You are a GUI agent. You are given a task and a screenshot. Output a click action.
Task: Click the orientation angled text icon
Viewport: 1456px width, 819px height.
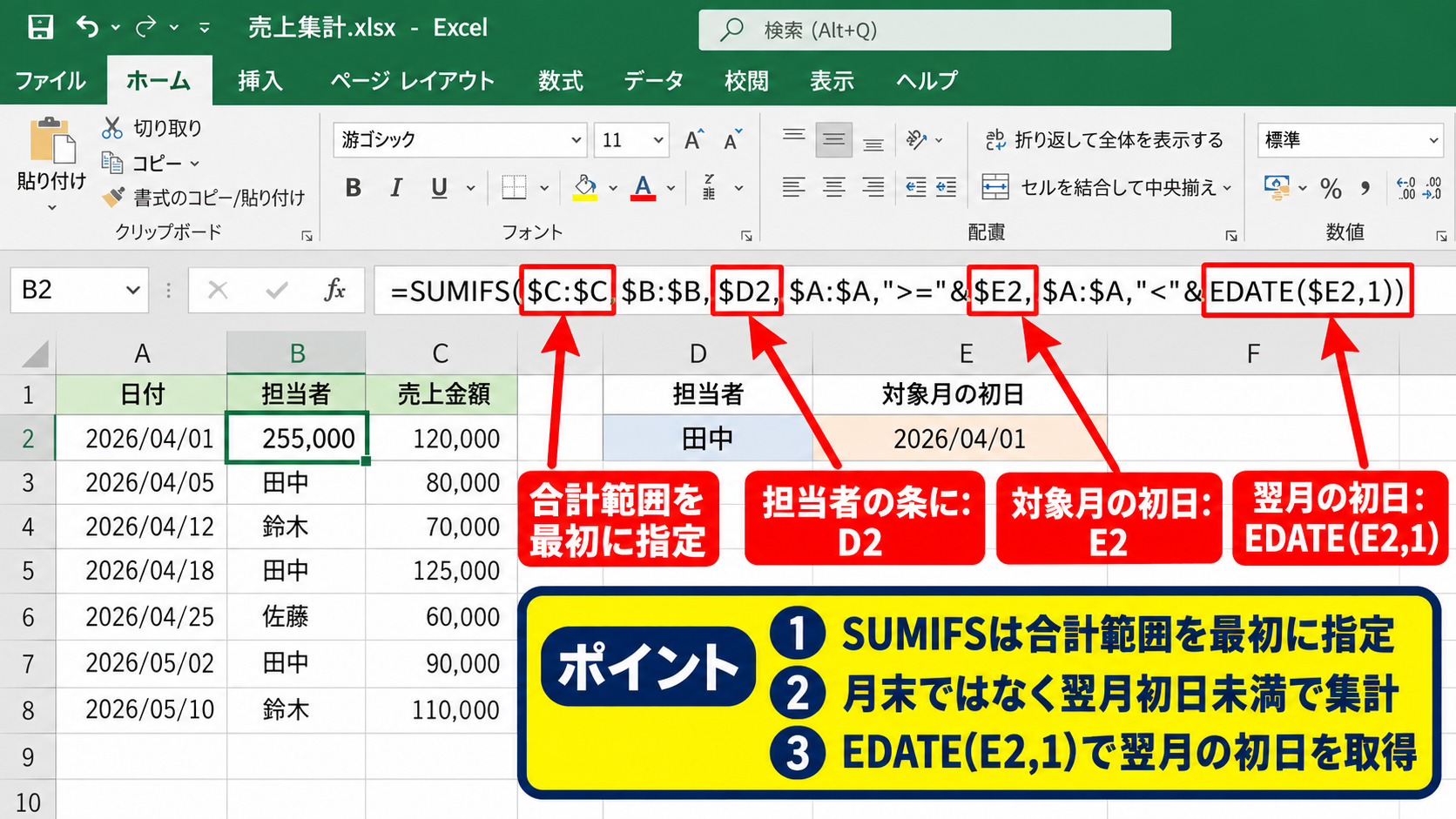(x=916, y=139)
